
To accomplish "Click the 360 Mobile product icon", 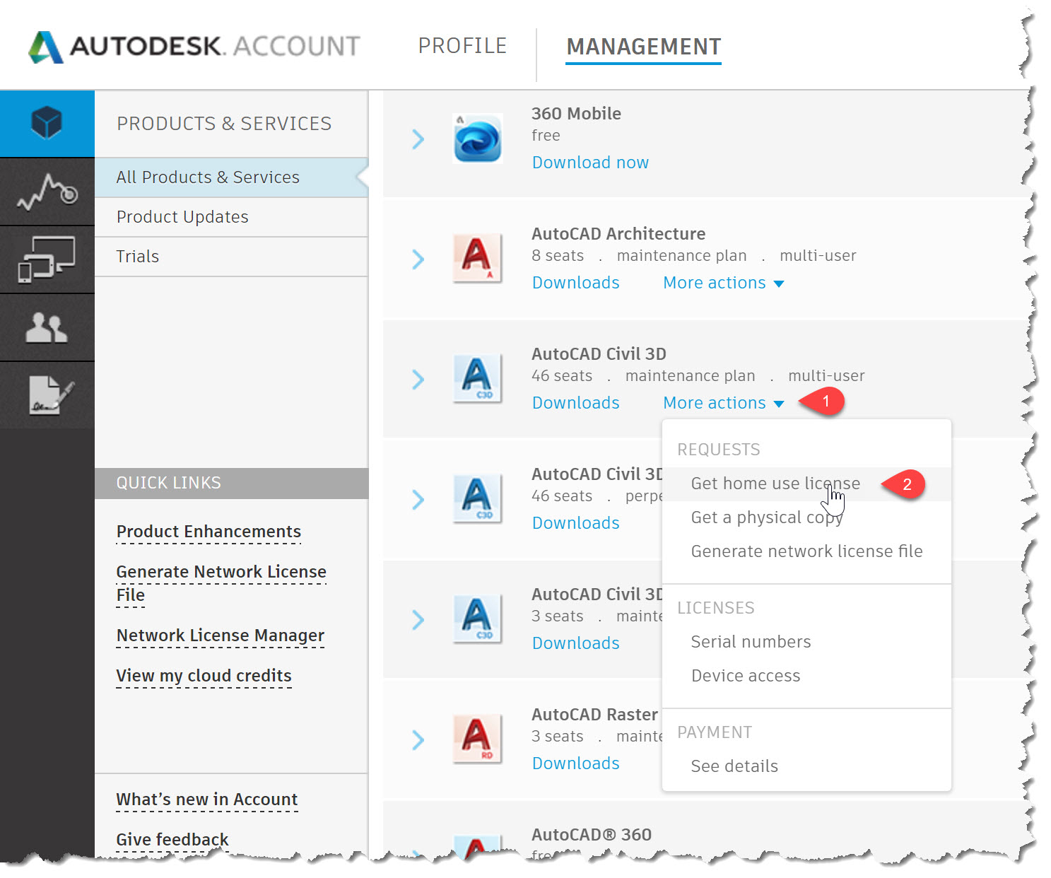I will [478, 139].
